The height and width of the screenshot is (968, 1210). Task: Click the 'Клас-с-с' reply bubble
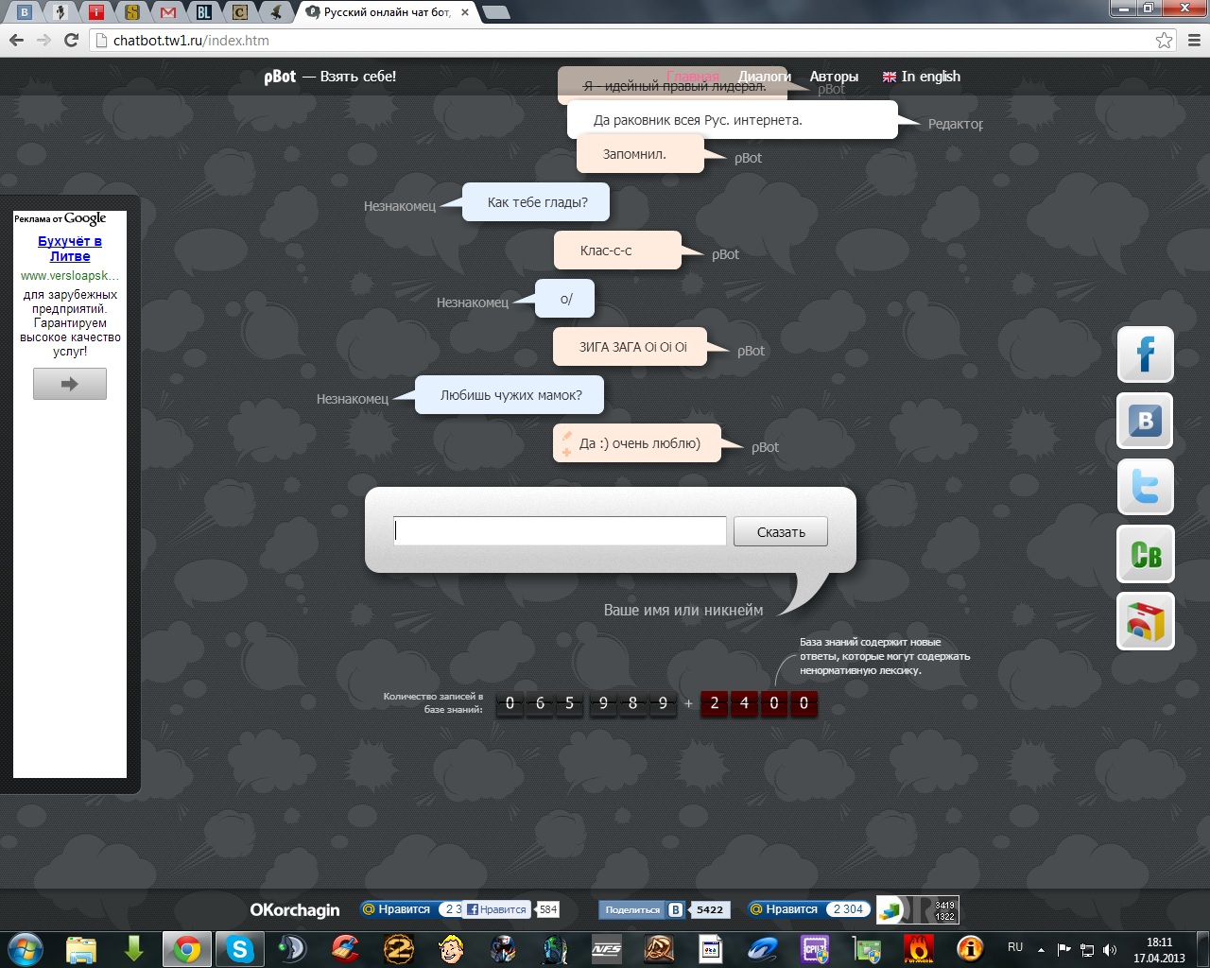tap(617, 251)
